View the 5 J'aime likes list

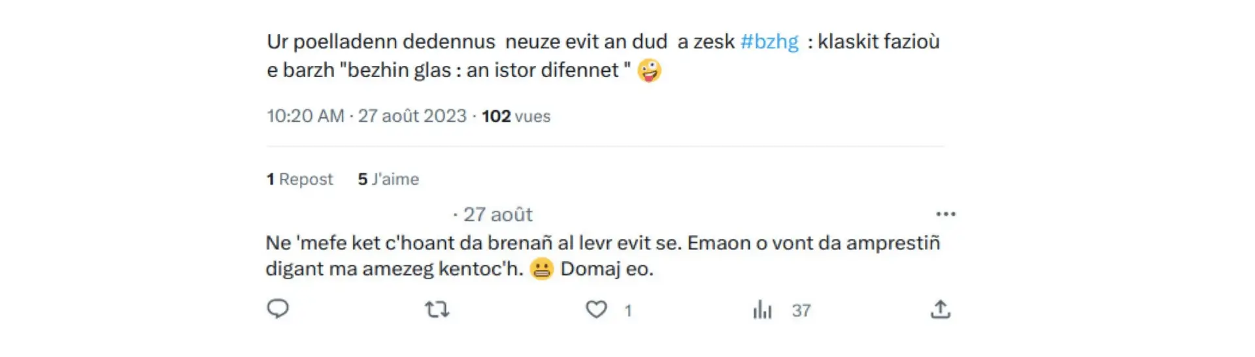click(x=388, y=179)
